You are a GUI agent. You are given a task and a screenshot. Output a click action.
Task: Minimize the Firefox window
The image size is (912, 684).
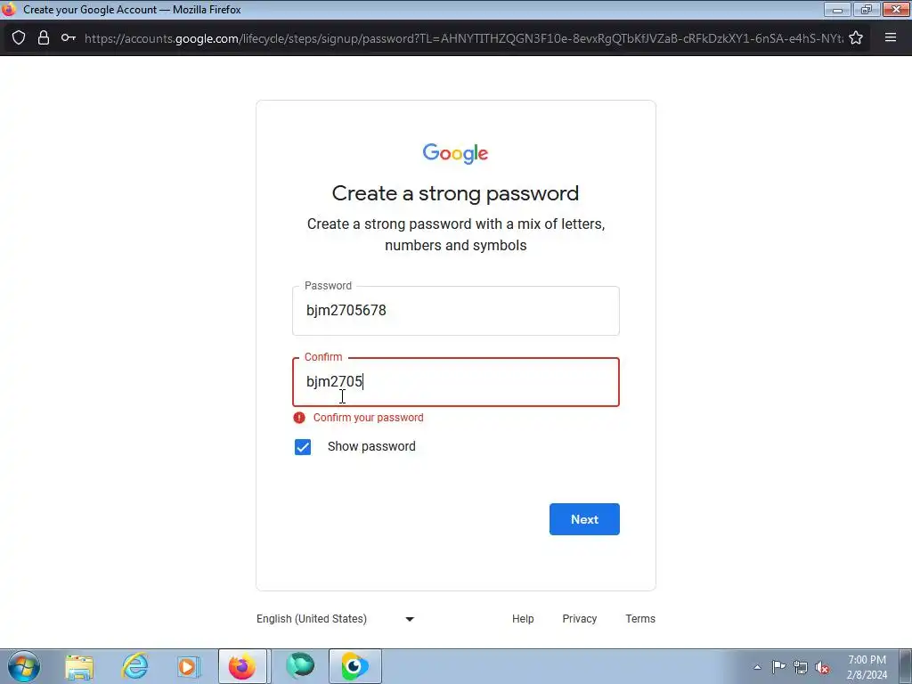[x=837, y=9]
